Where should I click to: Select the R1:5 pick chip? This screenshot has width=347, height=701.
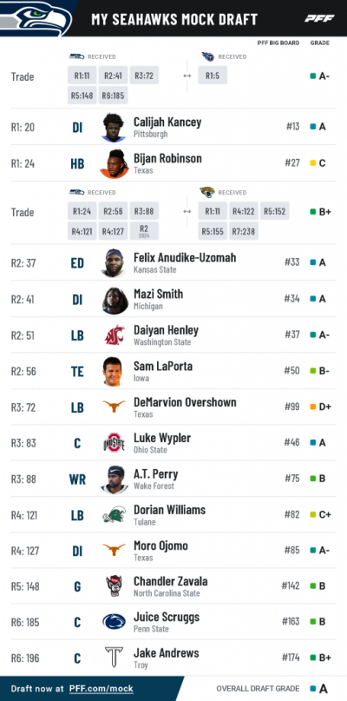[x=213, y=76]
